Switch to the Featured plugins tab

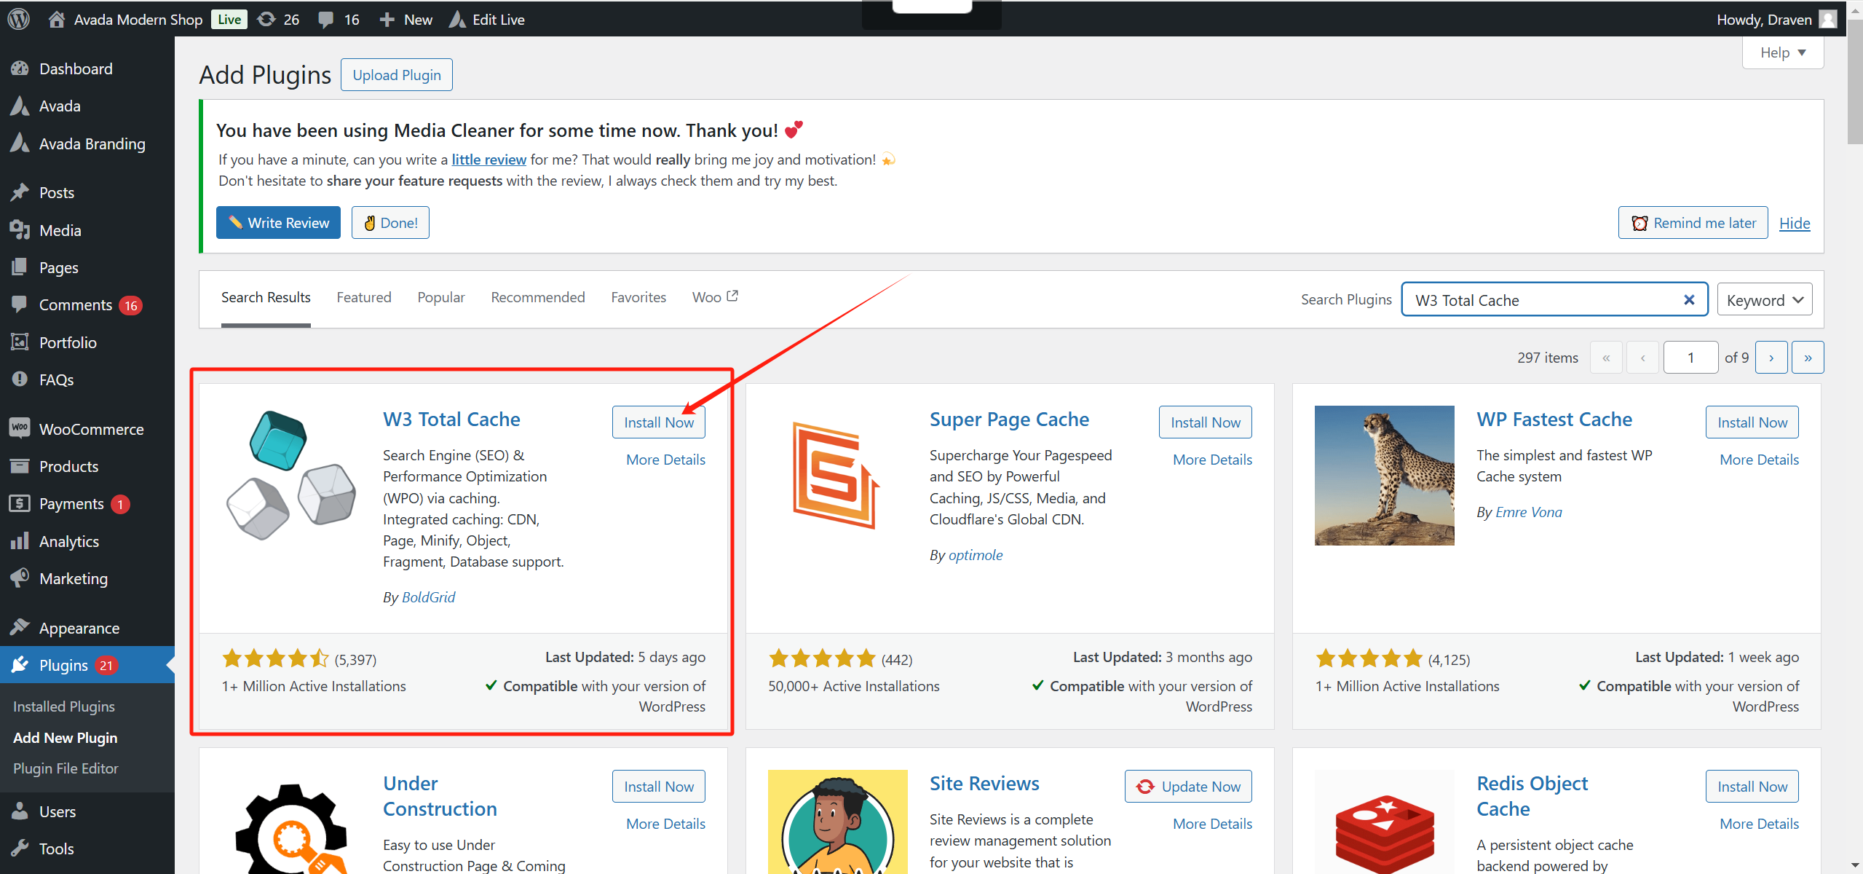click(364, 297)
